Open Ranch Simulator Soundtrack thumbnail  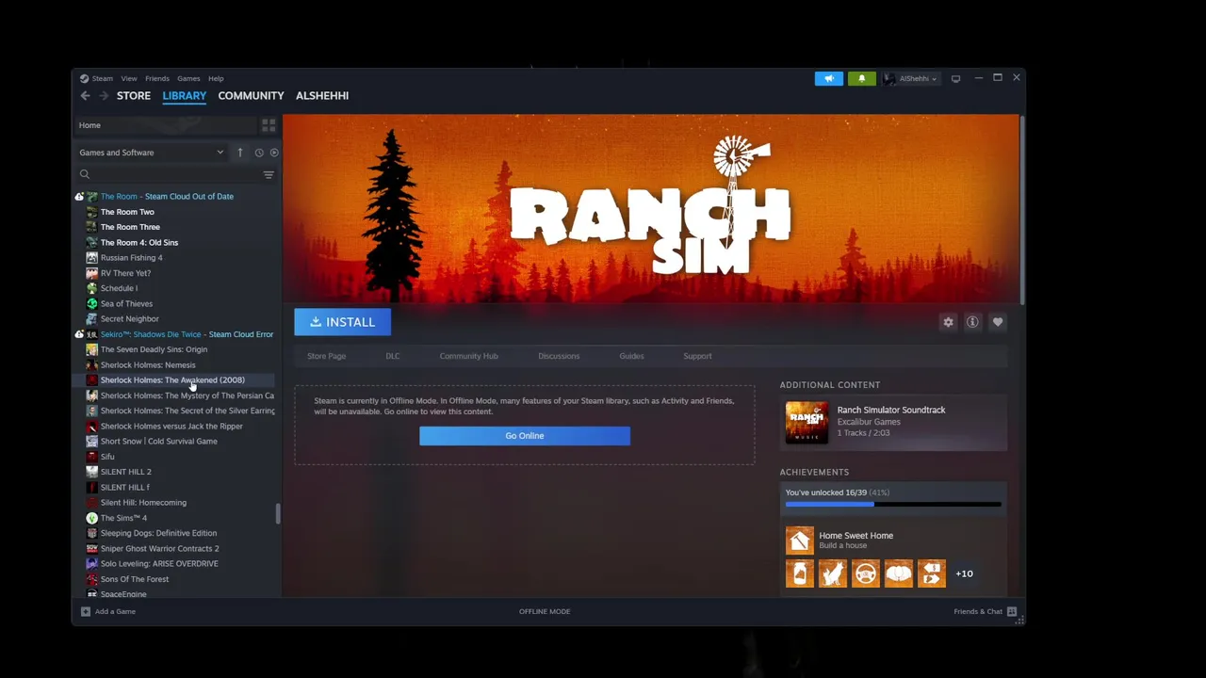pyautogui.click(x=807, y=423)
